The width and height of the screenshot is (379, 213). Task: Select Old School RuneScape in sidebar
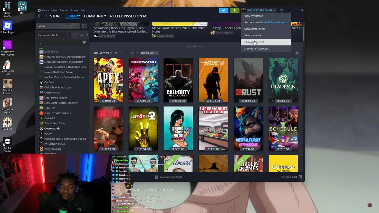tap(58, 87)
